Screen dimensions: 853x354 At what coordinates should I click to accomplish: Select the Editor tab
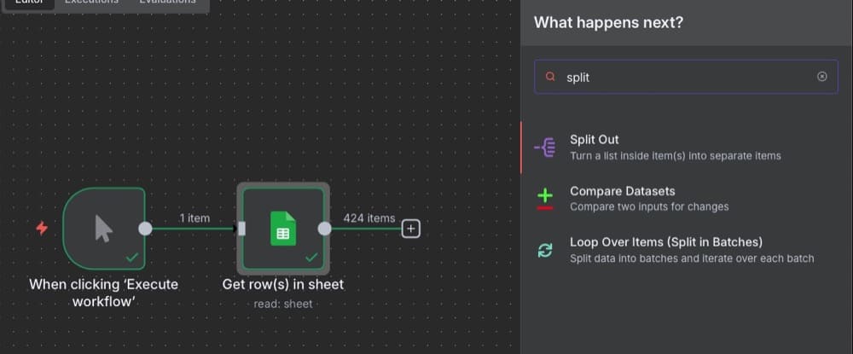coord(30,3)
